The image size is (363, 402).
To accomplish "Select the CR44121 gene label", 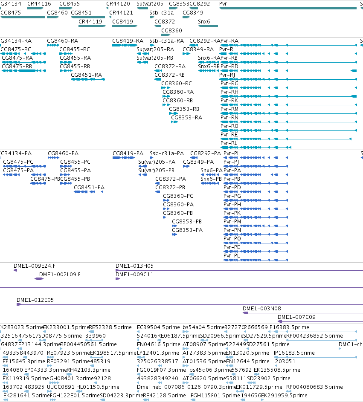I will 121,13.
